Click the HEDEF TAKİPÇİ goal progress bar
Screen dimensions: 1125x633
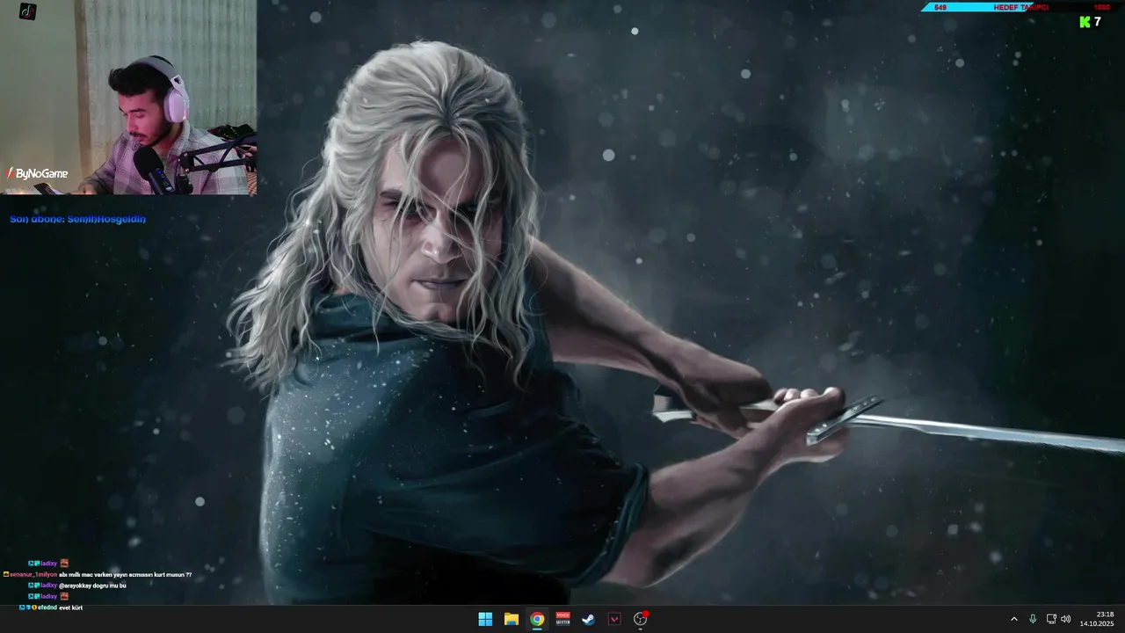click(x=1022, y=7)
